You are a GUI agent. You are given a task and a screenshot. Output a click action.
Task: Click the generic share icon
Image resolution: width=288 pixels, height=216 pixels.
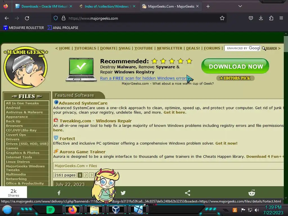coord(187,193)
